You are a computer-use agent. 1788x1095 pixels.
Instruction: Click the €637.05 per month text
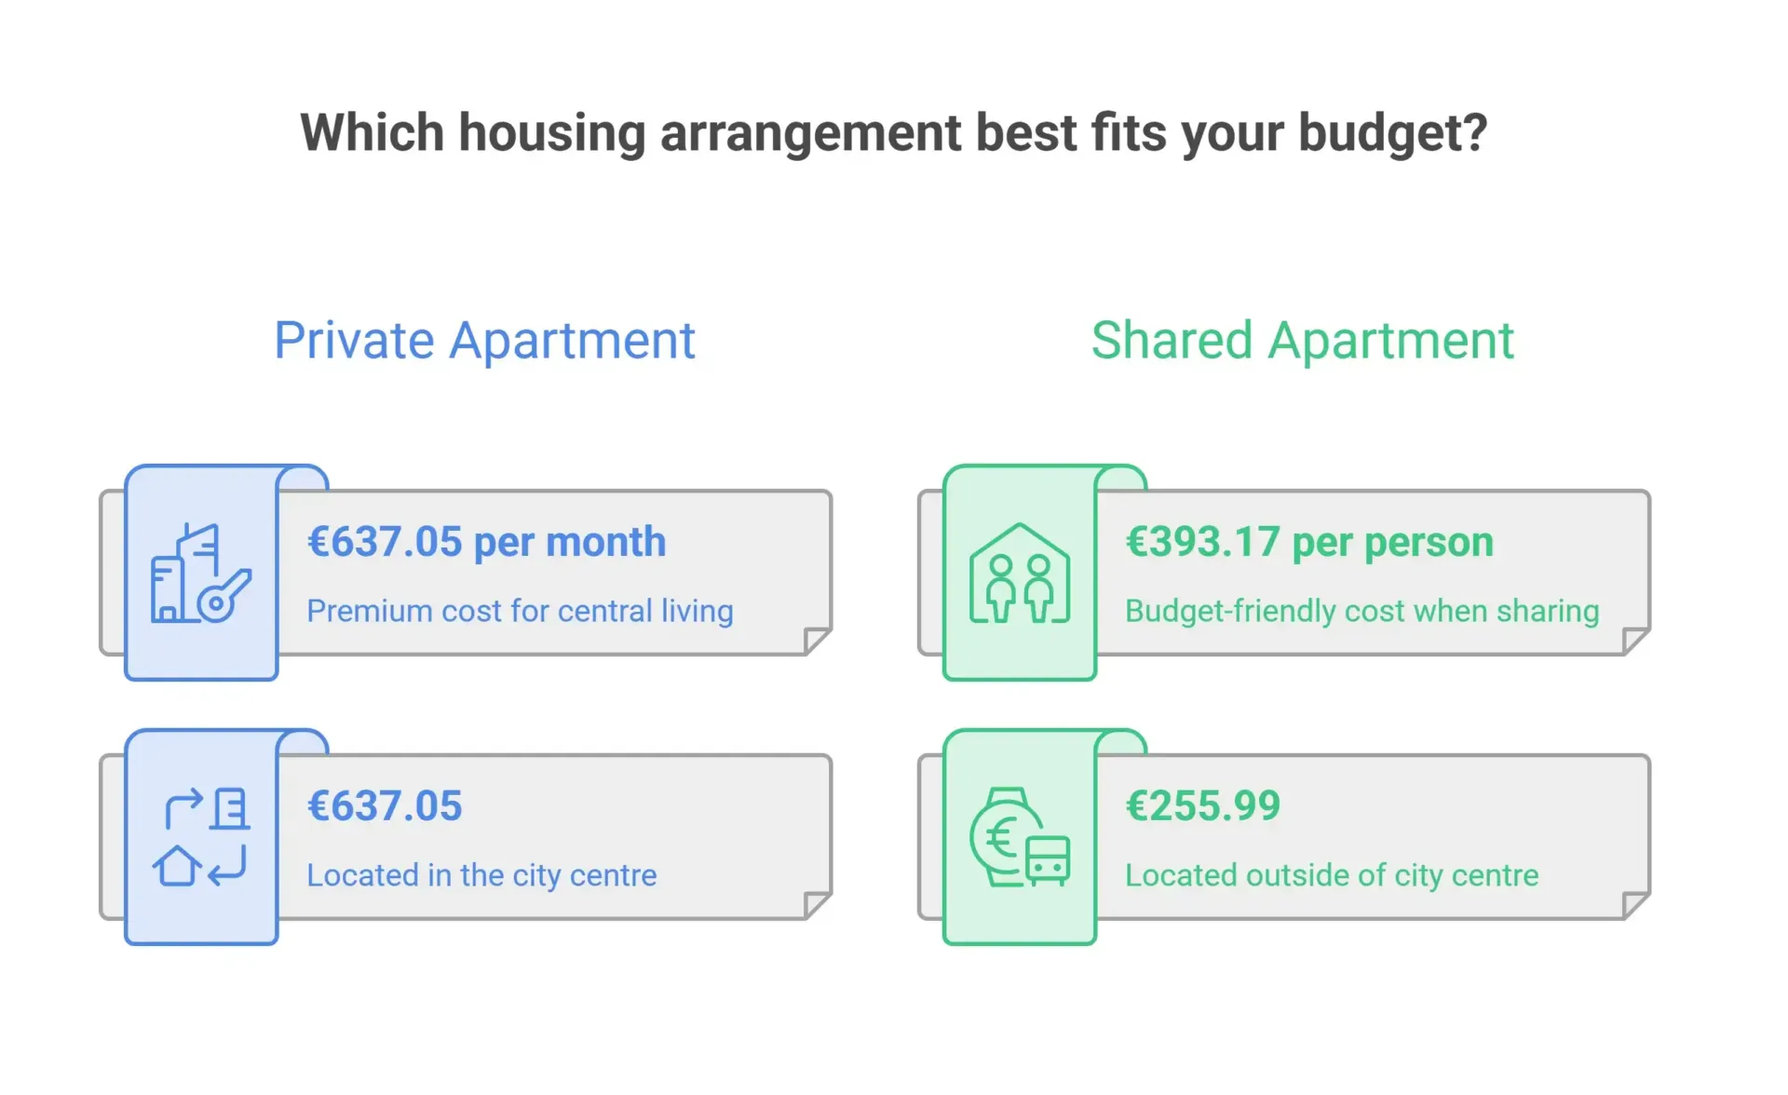[487, 542]
